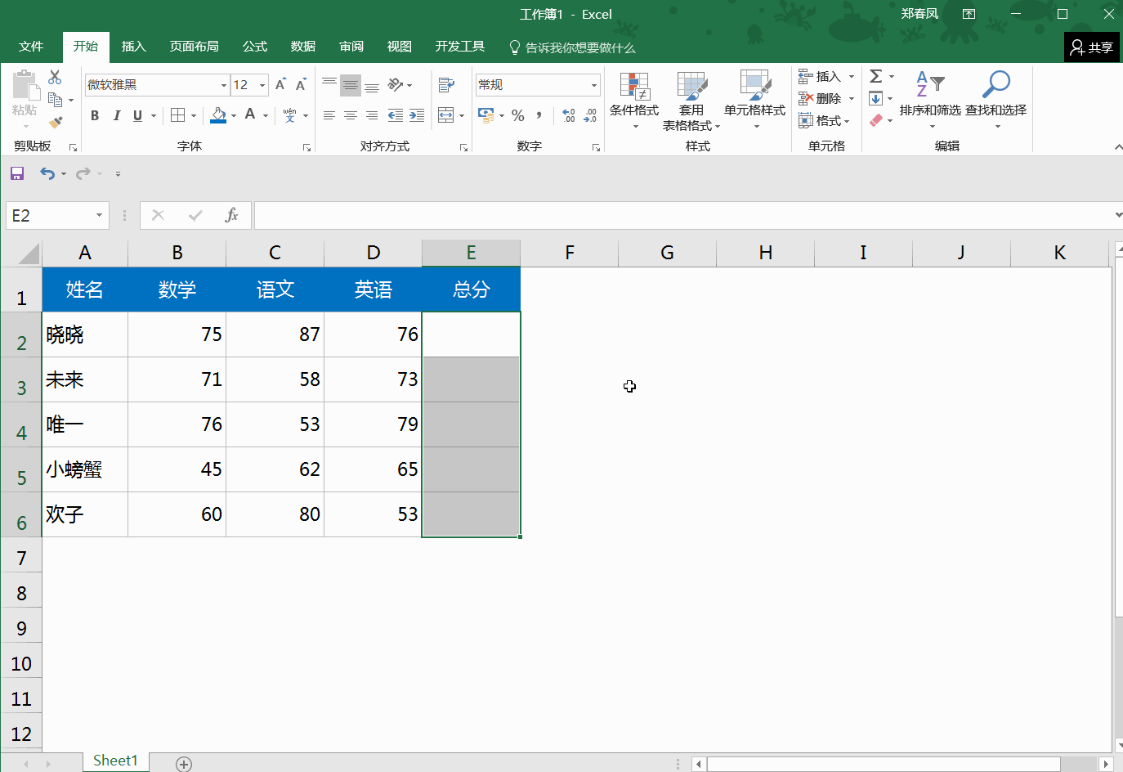1123x772 pixels.
Task: Switch to the 页面布局 Page Layout tab
Action: pos(195,47)
